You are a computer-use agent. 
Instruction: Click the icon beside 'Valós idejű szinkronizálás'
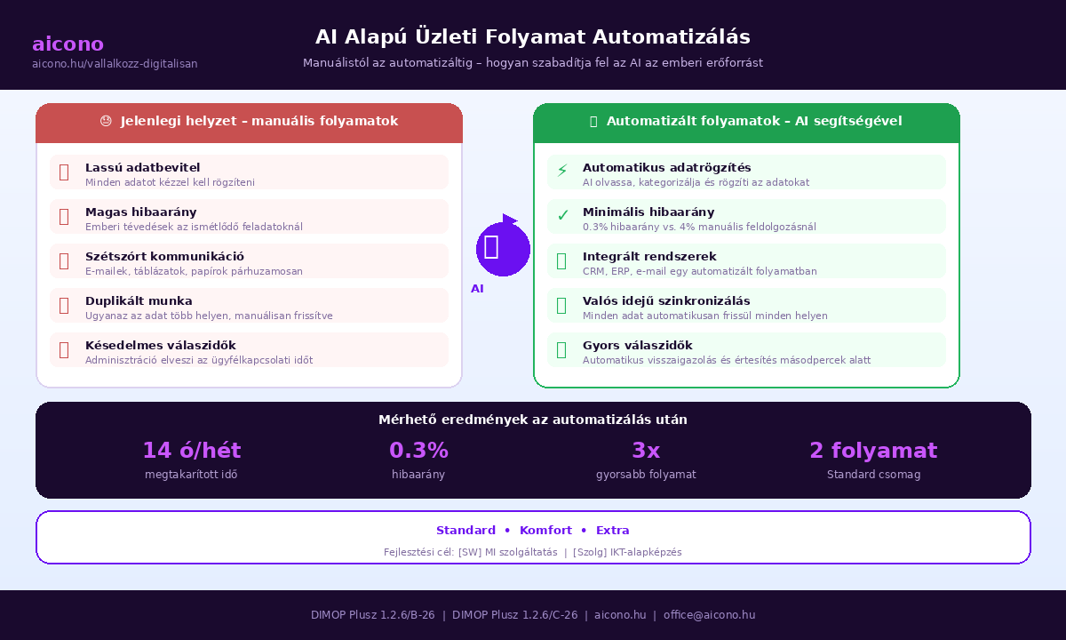click(x=561, y=305)
